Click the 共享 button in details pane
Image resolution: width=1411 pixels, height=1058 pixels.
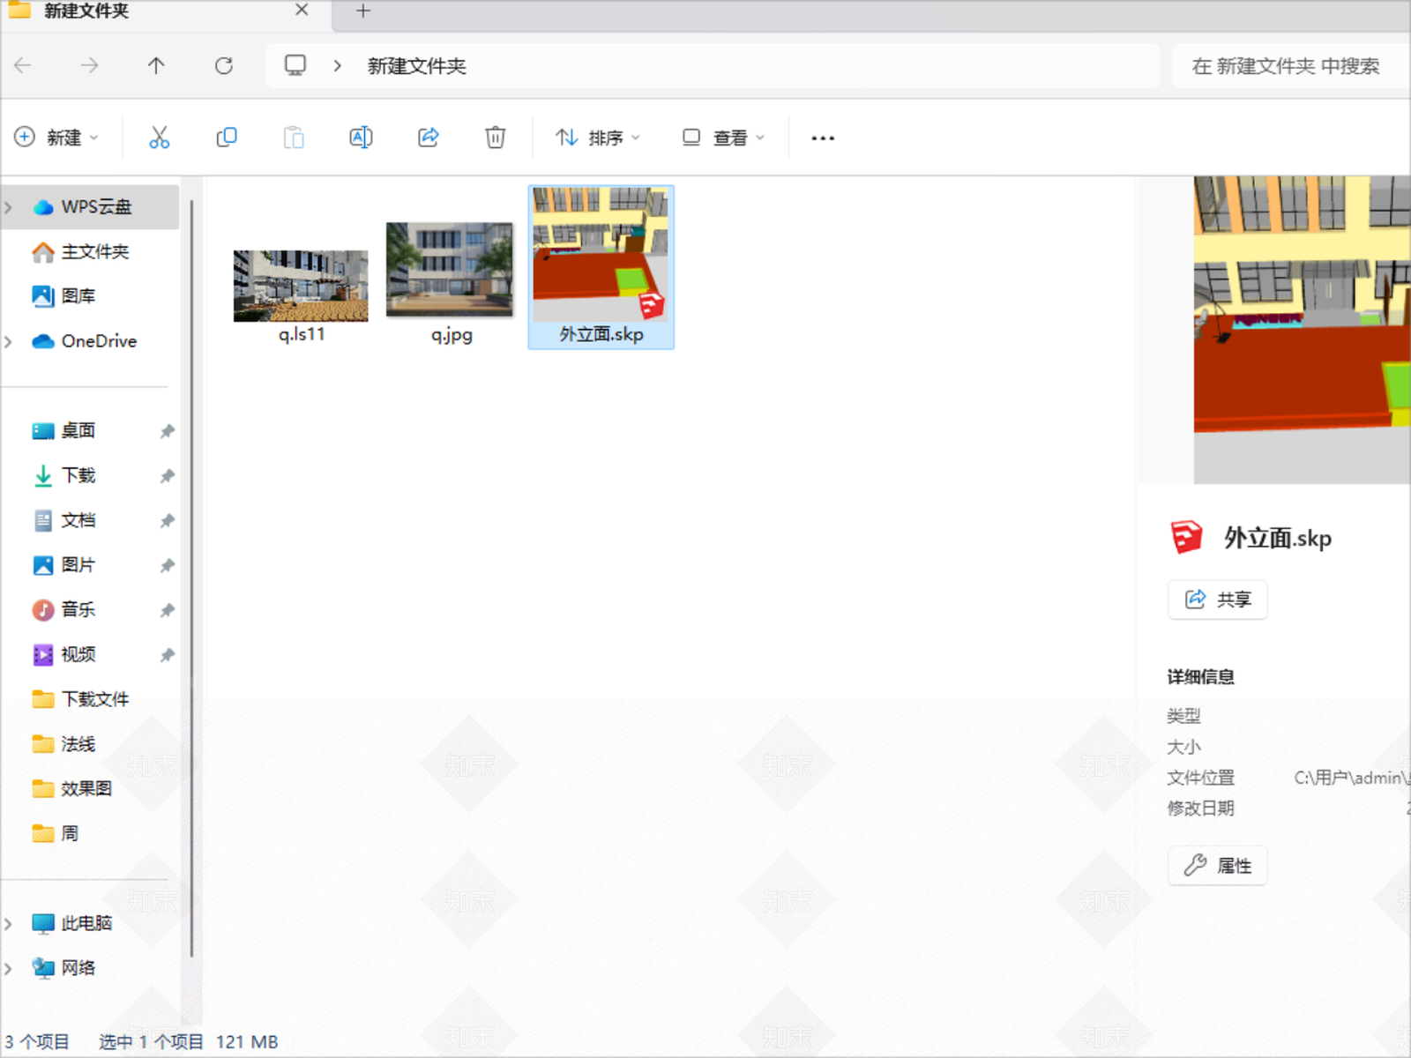(1218, 600)
